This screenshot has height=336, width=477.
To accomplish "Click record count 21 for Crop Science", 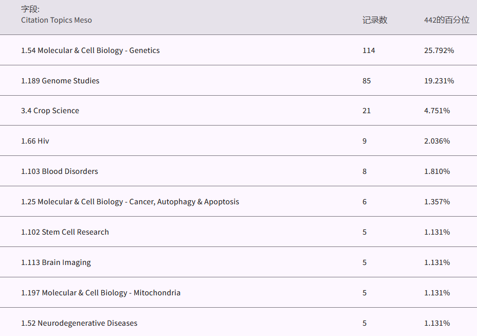I will click(x=366, y=111).
